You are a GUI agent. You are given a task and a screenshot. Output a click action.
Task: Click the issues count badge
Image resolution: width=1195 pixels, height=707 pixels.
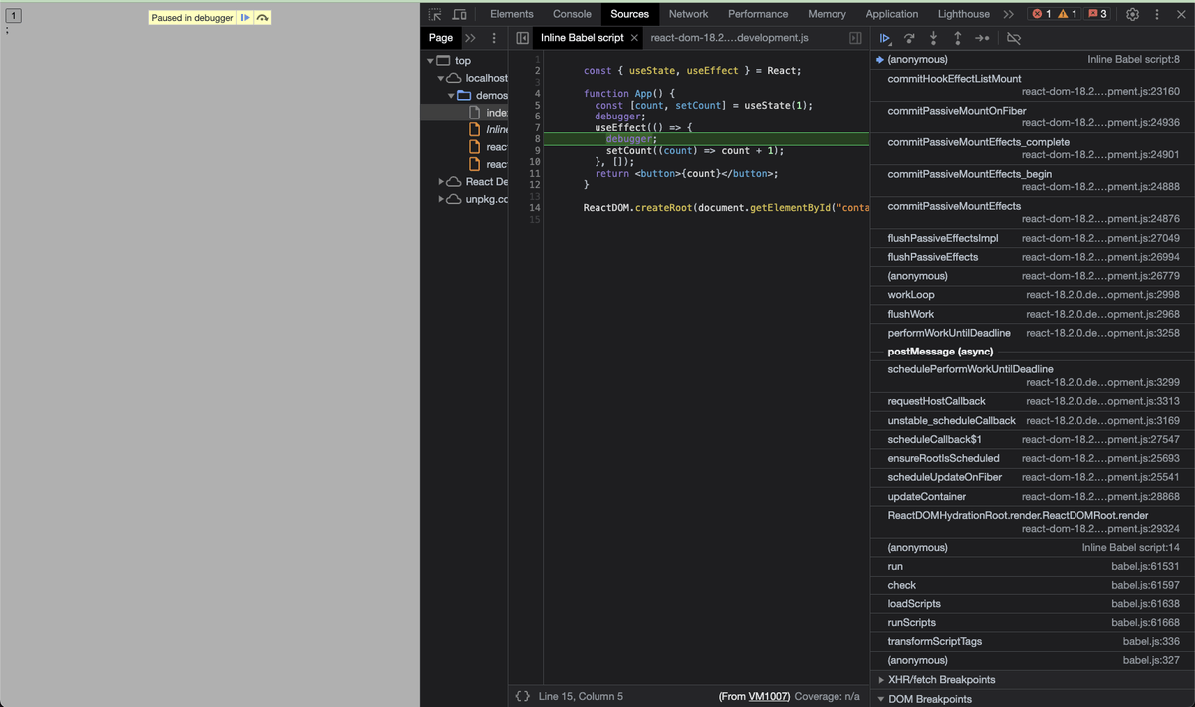tap(1098, 14)
